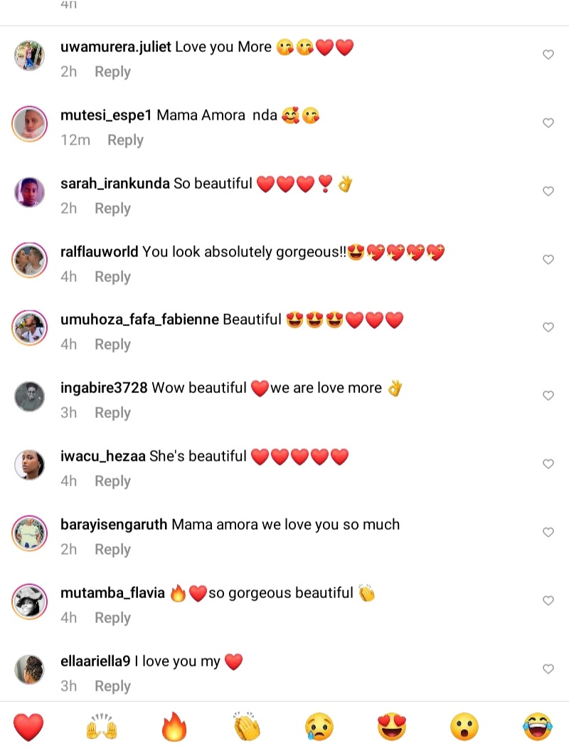Insert the red heart quick emoji
The width and height of the screenshot is (569, 749).
pos(28,726)
